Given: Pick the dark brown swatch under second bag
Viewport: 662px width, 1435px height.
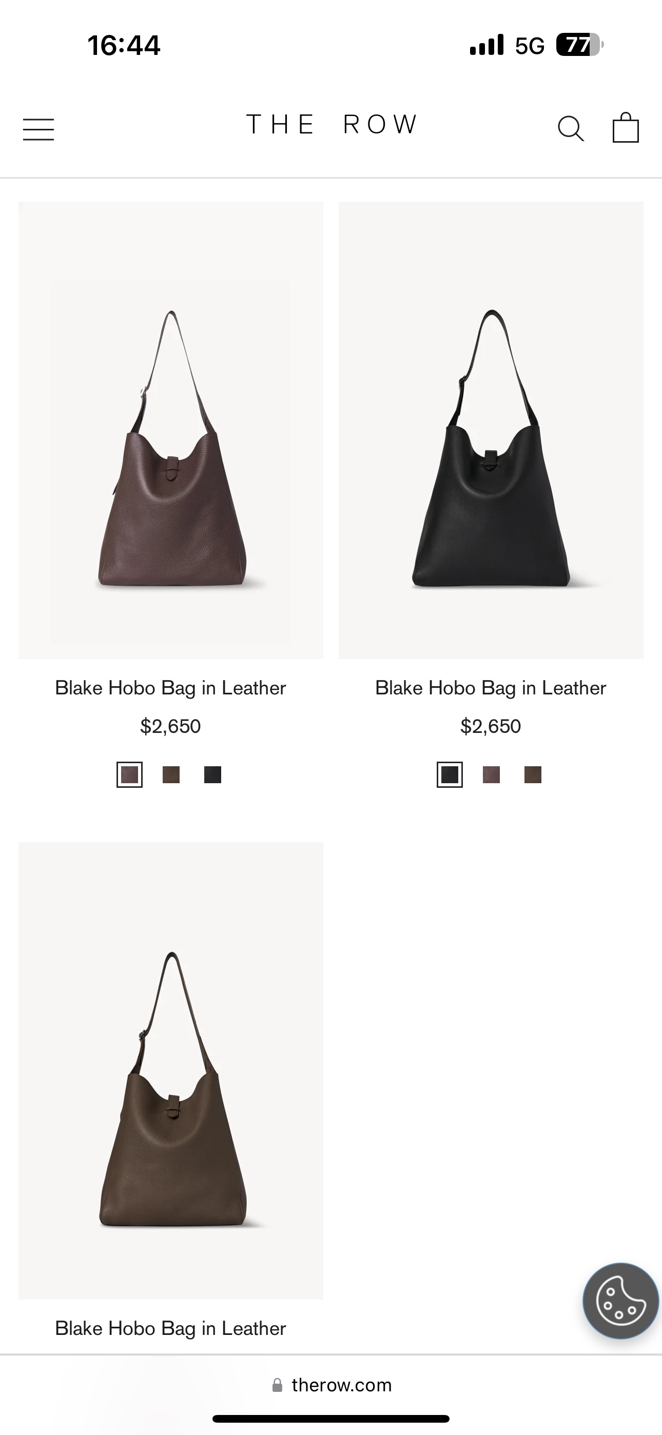Looking at the screenshot, I should (533, 774).
